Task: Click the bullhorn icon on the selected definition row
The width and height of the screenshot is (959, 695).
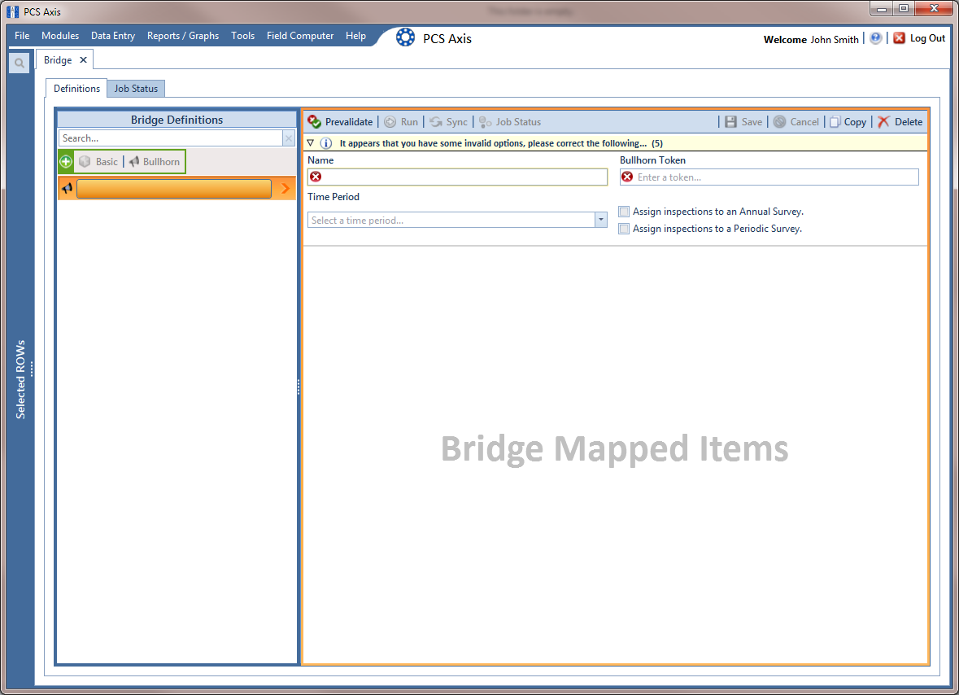Action: coord(68,189)
